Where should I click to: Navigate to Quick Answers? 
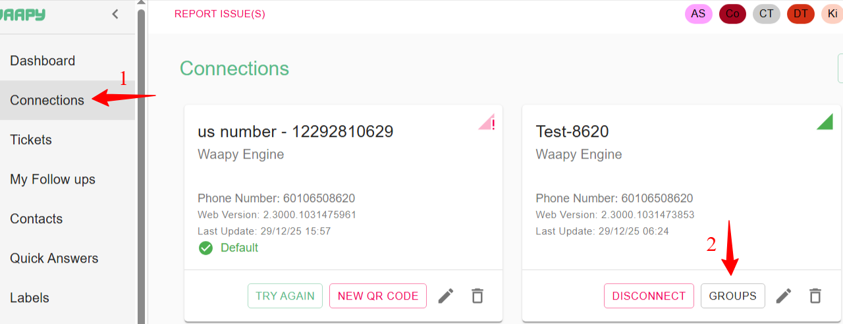point(54,258)
